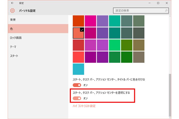Select the teal swatch in top row
This screenshot has height=119, width=179.
click(115, 21)
